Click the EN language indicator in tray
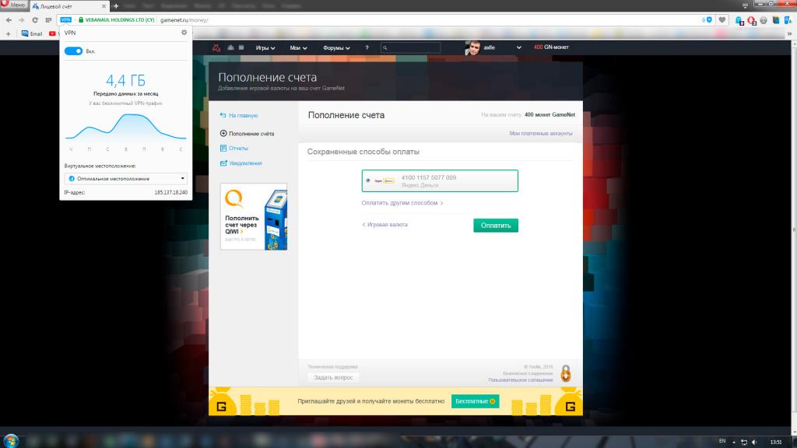The width and height of the screenshot is (797, 448). tap(722, 442)
